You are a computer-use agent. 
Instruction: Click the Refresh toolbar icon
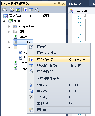pos(18,10)
